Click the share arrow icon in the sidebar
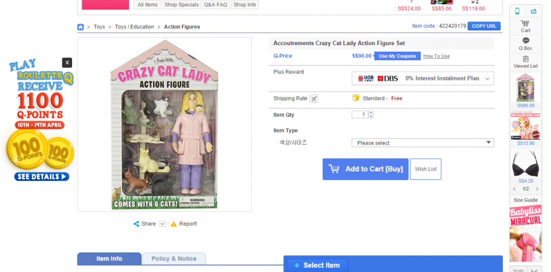 (534, 11)
